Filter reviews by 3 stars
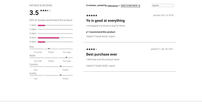The width and height of the screenshot is (202, 104). [33, 33]
